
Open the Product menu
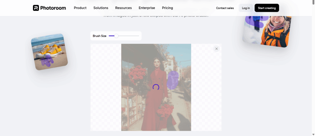click(80, 8)
